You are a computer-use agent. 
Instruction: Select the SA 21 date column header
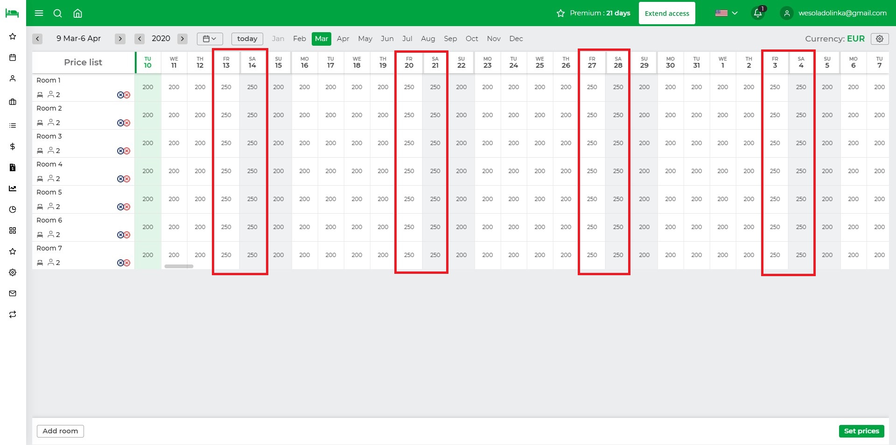click(435, 62)
